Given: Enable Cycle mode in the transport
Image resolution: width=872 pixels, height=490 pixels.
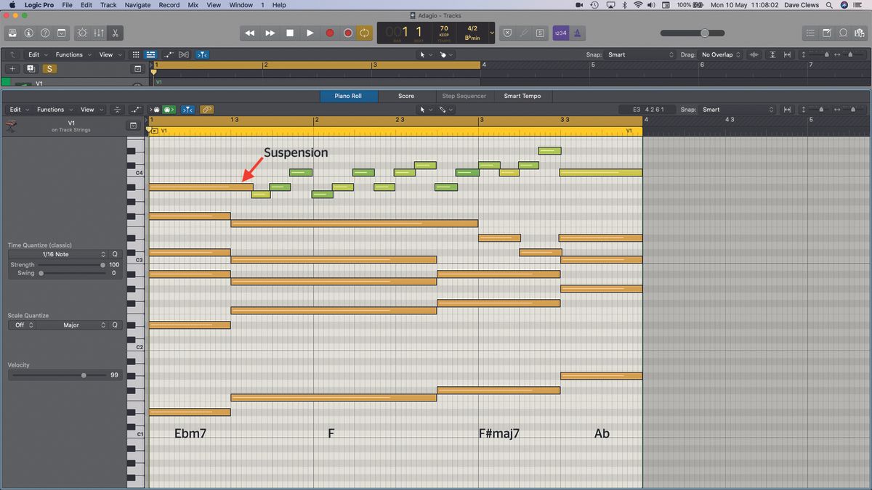Looking at the screenshot, I should 365,33.
